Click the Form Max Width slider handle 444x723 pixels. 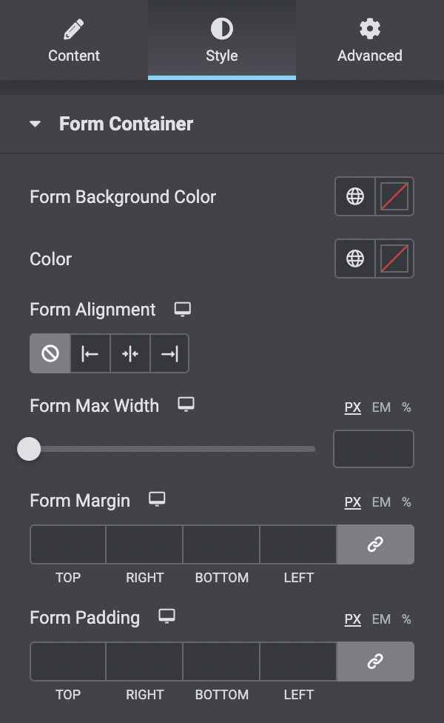[29, 448]
